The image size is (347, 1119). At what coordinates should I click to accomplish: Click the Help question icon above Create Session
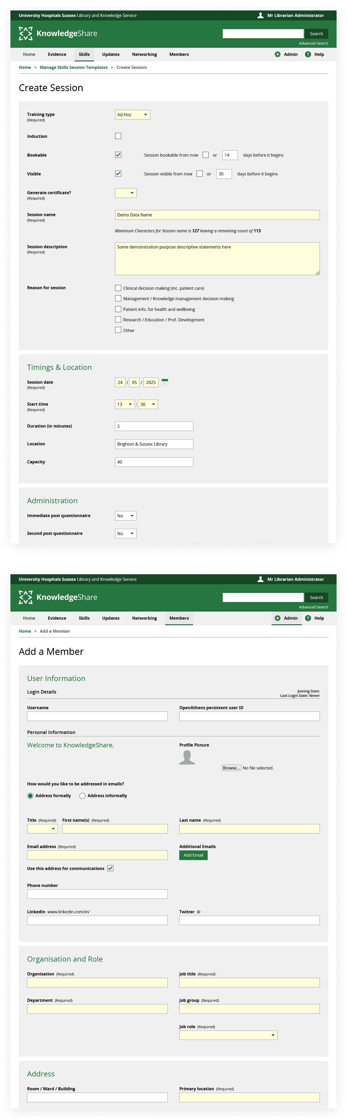[x=308, y=54]
